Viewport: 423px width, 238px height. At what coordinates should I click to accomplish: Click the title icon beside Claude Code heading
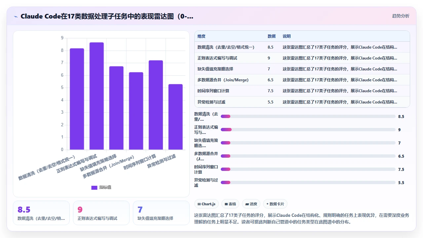(x=16, y=16)
